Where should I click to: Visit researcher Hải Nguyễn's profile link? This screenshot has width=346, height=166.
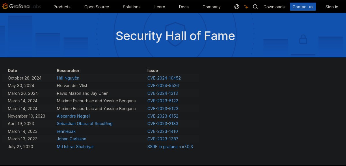(68, 78)
